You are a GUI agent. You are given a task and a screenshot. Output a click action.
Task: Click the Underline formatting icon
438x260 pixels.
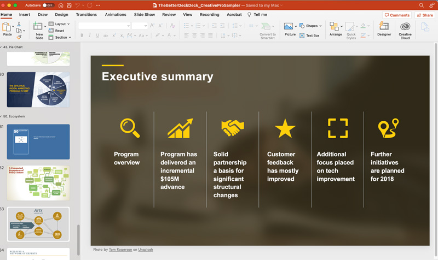[97, 36]
